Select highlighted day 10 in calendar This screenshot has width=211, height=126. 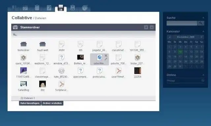[x=180, y=52]
